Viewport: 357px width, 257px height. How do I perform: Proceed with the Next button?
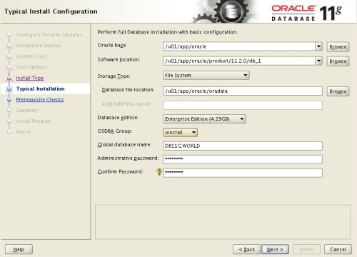tap(275, 249)
